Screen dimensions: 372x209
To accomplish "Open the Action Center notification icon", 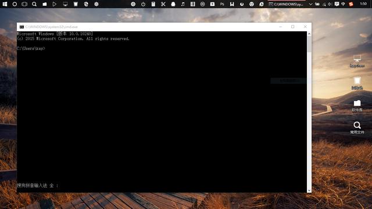I will point(337,4).
